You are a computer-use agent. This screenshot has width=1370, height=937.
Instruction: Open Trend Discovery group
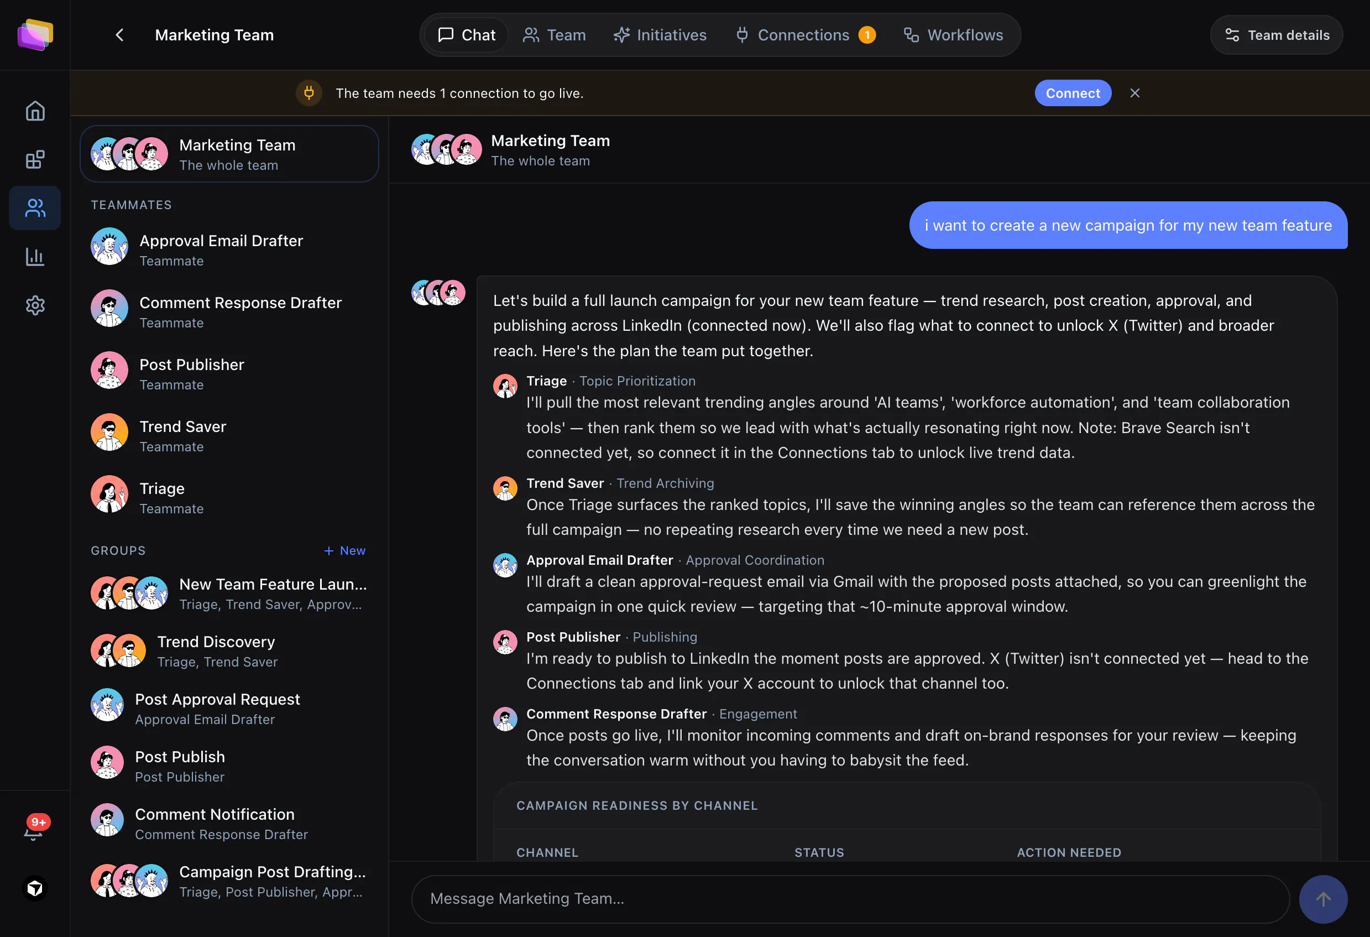229,650
